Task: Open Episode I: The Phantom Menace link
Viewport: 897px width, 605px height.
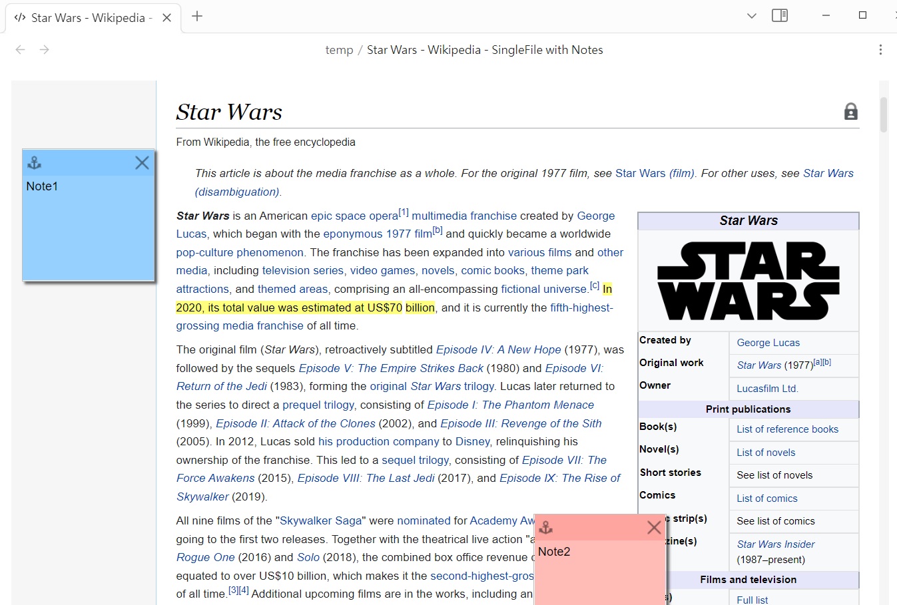Action: 511,405
